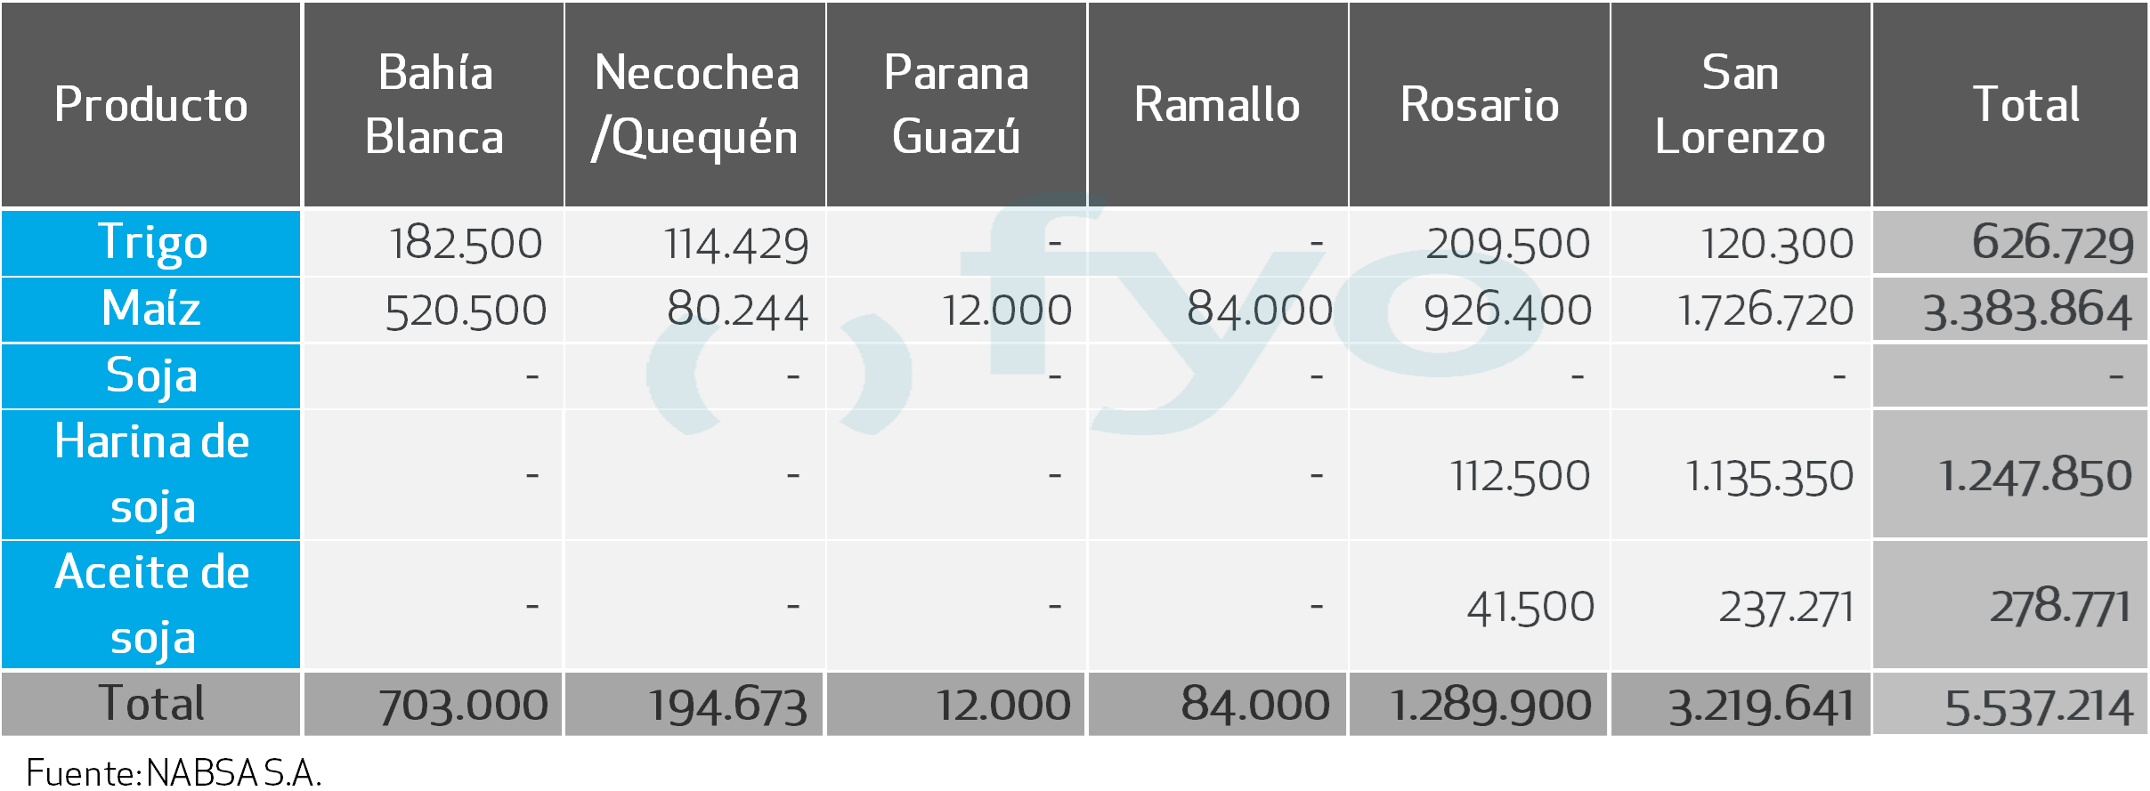Select the grand total cell 5.537.214
Viewport: 2150px width, 791px height.
pos(2039,707)
